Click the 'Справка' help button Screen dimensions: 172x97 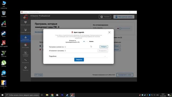pos(105,17)
